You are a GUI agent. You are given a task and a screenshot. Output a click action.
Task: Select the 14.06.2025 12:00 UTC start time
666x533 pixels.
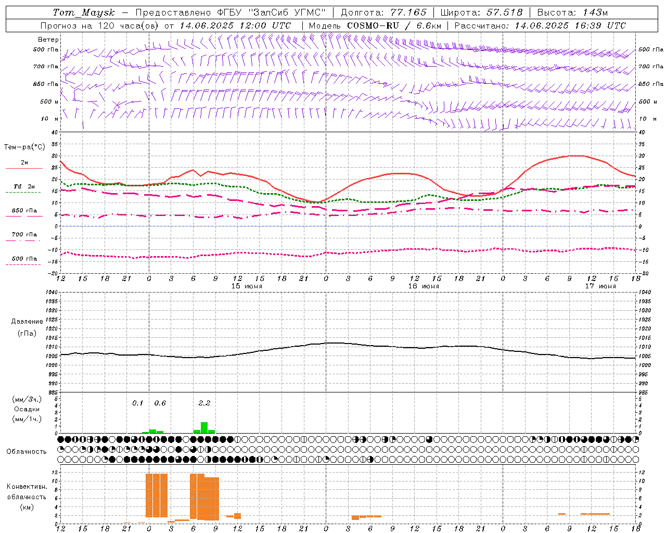[235, 26]
